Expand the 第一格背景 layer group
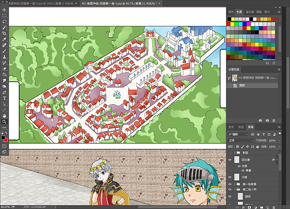This screenshot has height=209, width=290. click(x=234, y=184)
